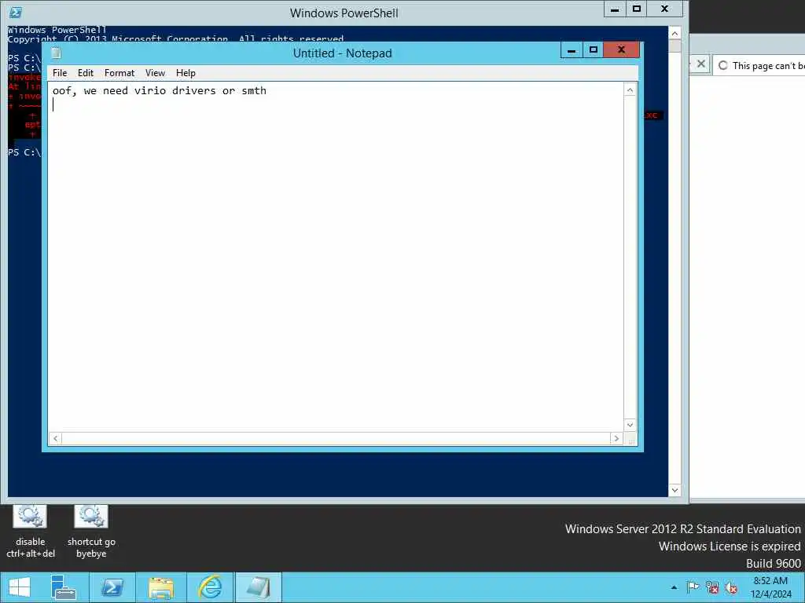Minimize the Windows PowerShell window
805x603 pixels.
pyautogui.click(x=615, y=9)
